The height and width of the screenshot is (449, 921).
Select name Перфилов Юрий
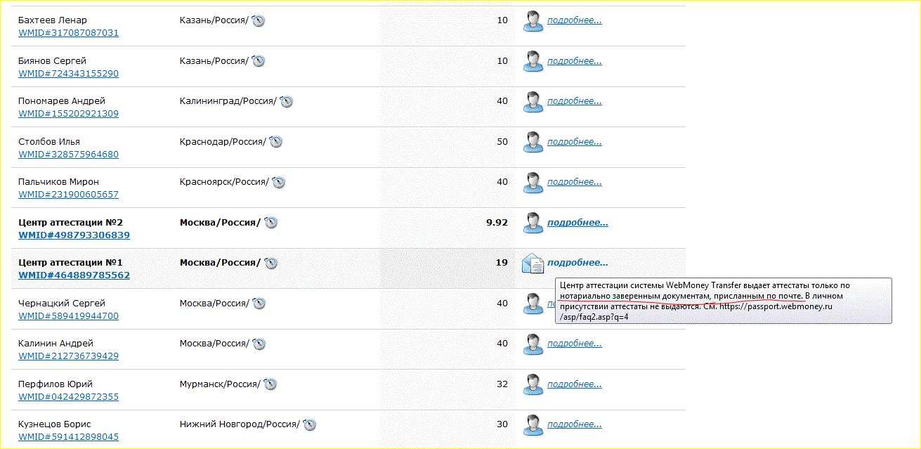(55, 384)
